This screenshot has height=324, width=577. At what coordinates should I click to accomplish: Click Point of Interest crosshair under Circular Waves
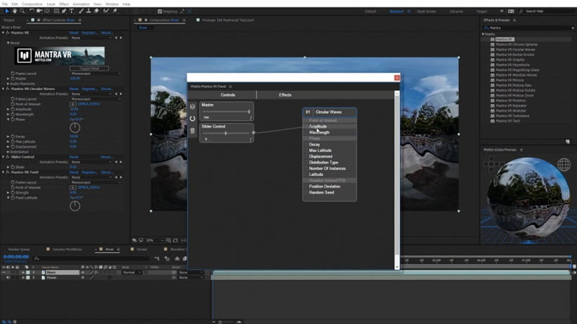73,104
